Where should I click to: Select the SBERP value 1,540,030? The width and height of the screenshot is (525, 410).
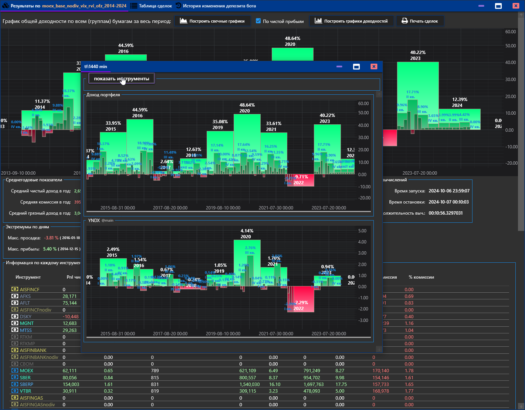point(250,384)
